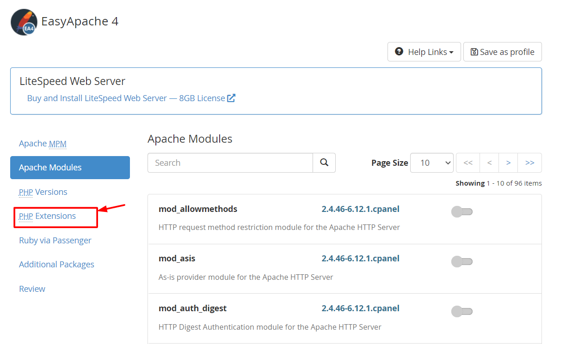The height and width of the screenshot is (344, 566).
Task: Click the EasyApache 4 logo icon
Action: click(x=24, y=22)
